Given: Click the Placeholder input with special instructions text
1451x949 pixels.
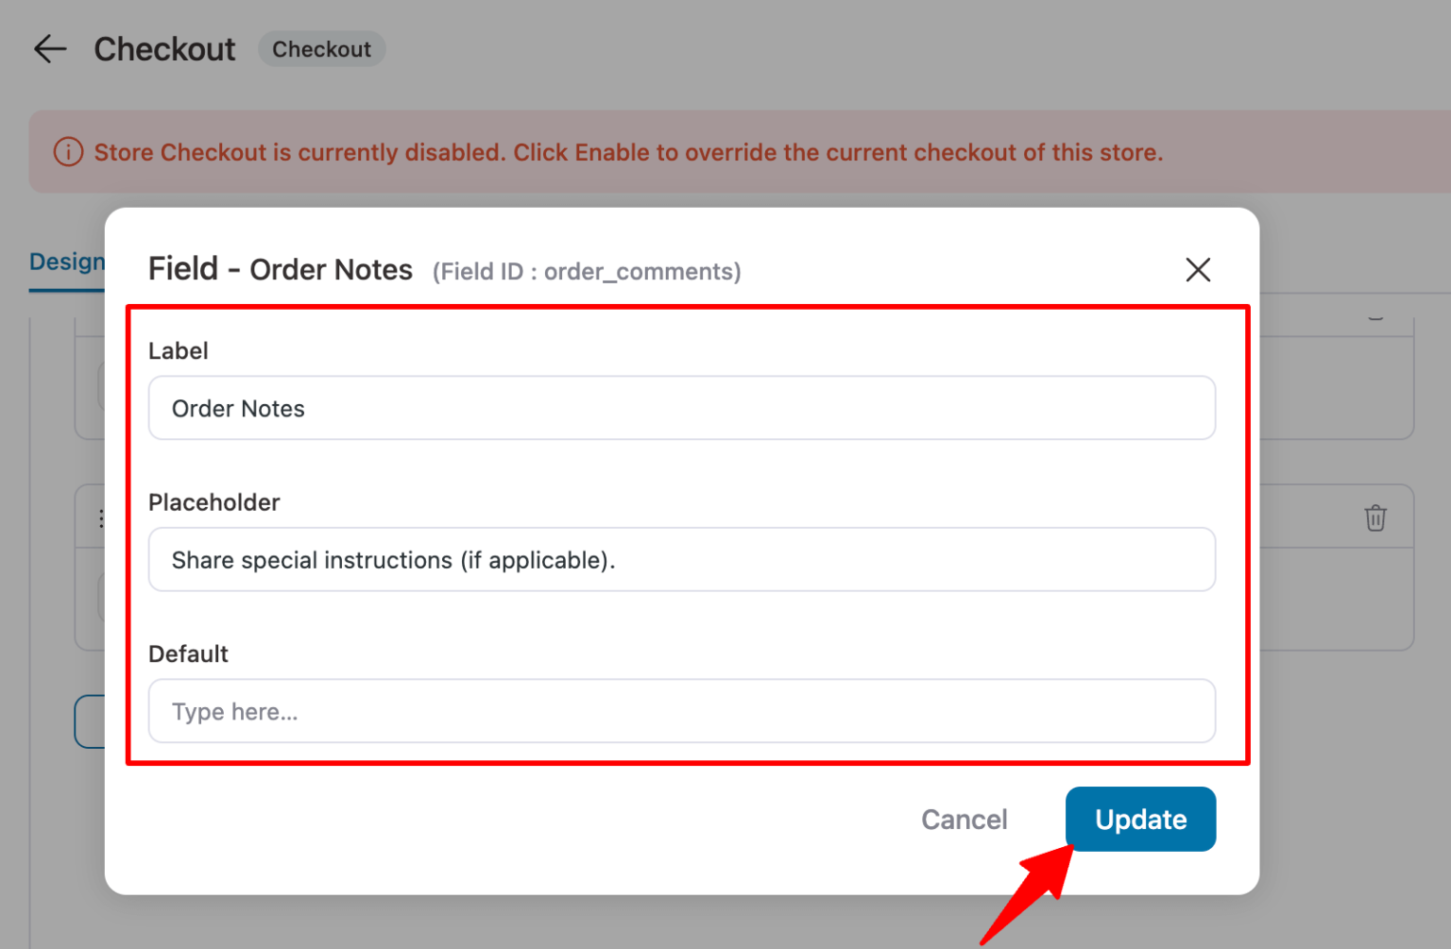Looking at the screenshot, I should tap(680, 559).
